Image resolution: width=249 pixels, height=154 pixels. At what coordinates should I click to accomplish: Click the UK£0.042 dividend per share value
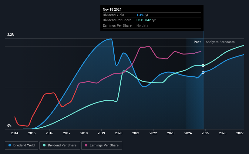click(143, 20)
